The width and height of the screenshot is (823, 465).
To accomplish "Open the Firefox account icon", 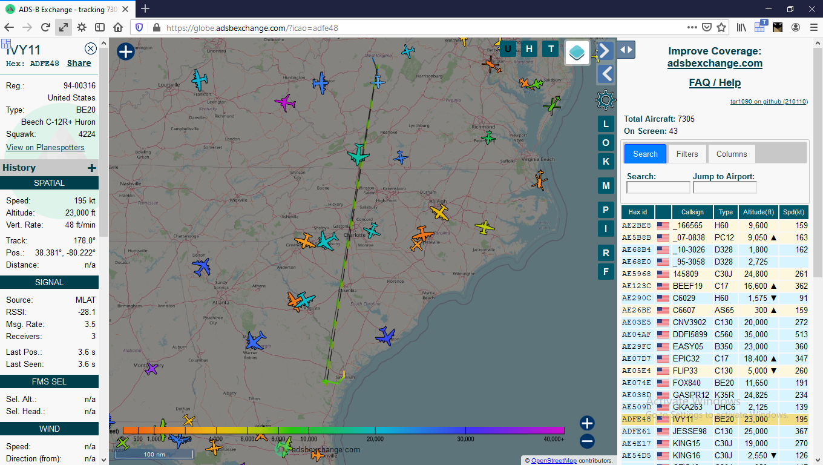I will point(796,27).
